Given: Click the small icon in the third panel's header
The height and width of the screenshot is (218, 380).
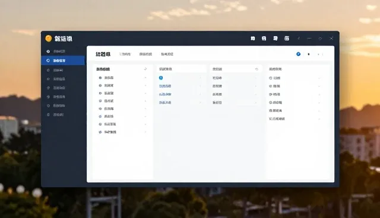Looking at the screenshot, I should coord(256,69).
